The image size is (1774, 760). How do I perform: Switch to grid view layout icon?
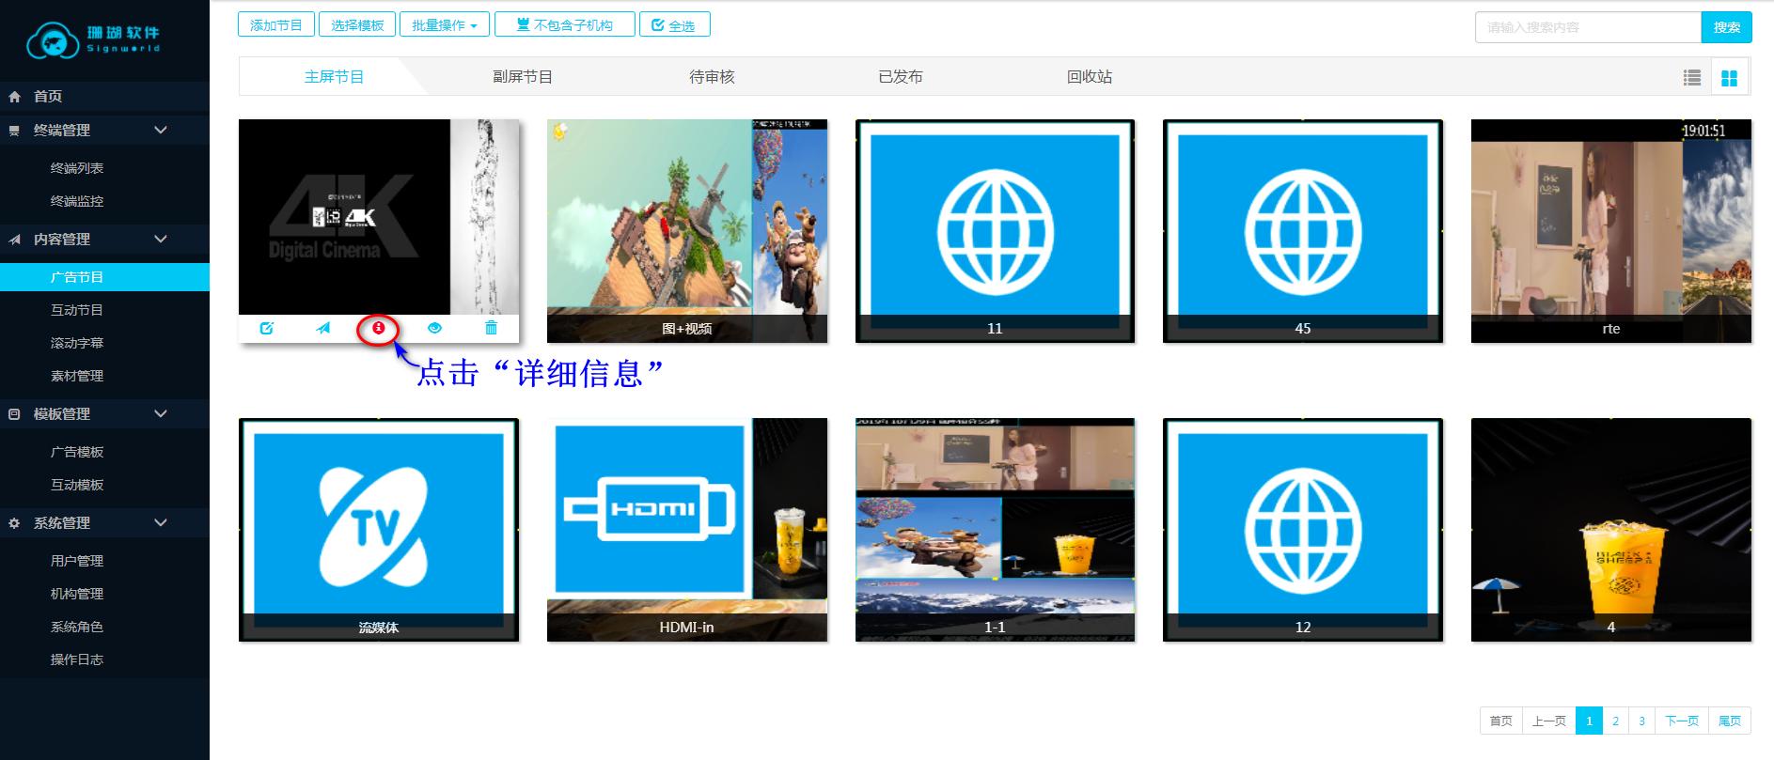pyautogui.click(x=1729, y=78)
